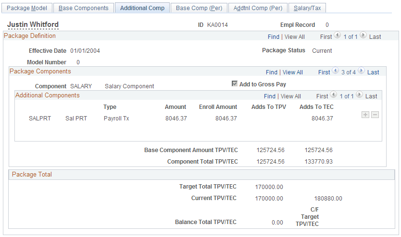
Task: Go to First Package Components row
Action: click(x=324, y=72)
